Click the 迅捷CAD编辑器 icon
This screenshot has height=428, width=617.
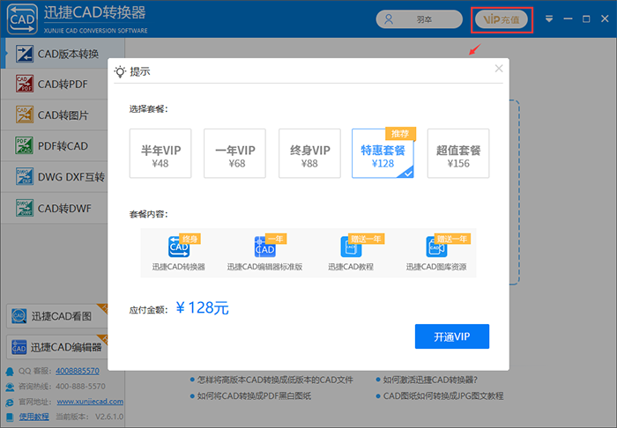click(x=19, y=347)
